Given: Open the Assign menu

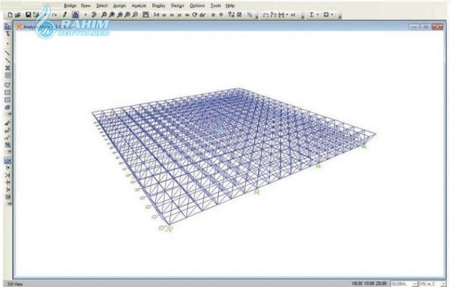Looking at the screenshot, I should (x=119, y=6).
